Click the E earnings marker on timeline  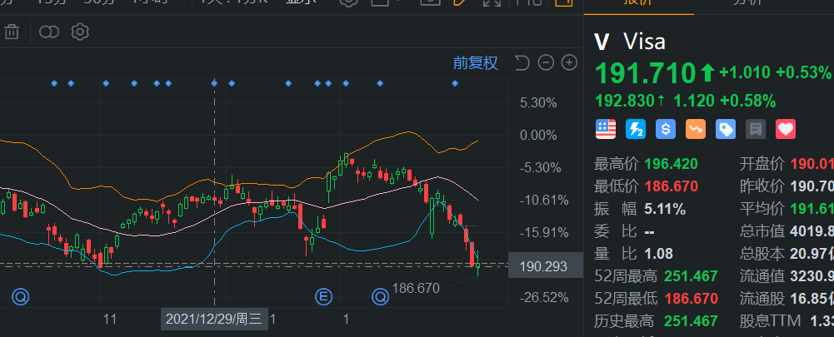[323, 296]
